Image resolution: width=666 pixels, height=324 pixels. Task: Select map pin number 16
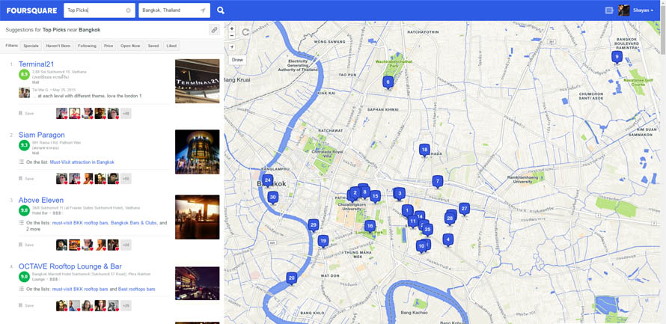[x=370, y=227]
